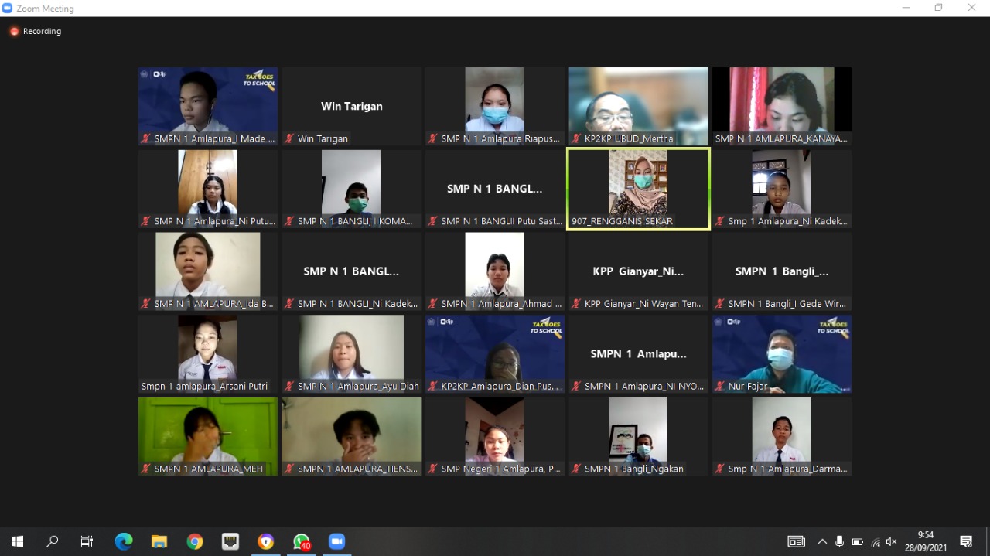Open the clock and date calendar
The image size is (990, 556).
[x=926, y=541]
